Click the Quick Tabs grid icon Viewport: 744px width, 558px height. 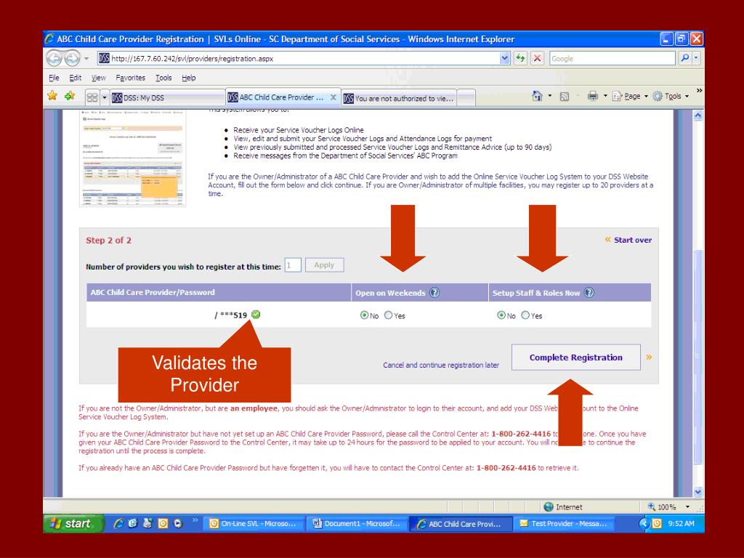pos(92,98)
